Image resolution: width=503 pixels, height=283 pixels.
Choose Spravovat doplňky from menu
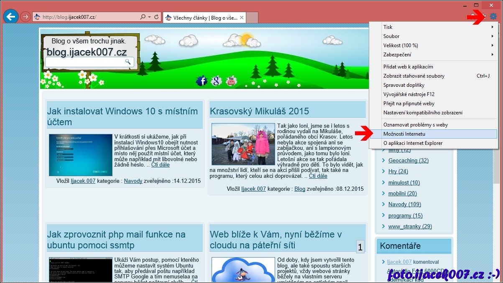[403, 85]
